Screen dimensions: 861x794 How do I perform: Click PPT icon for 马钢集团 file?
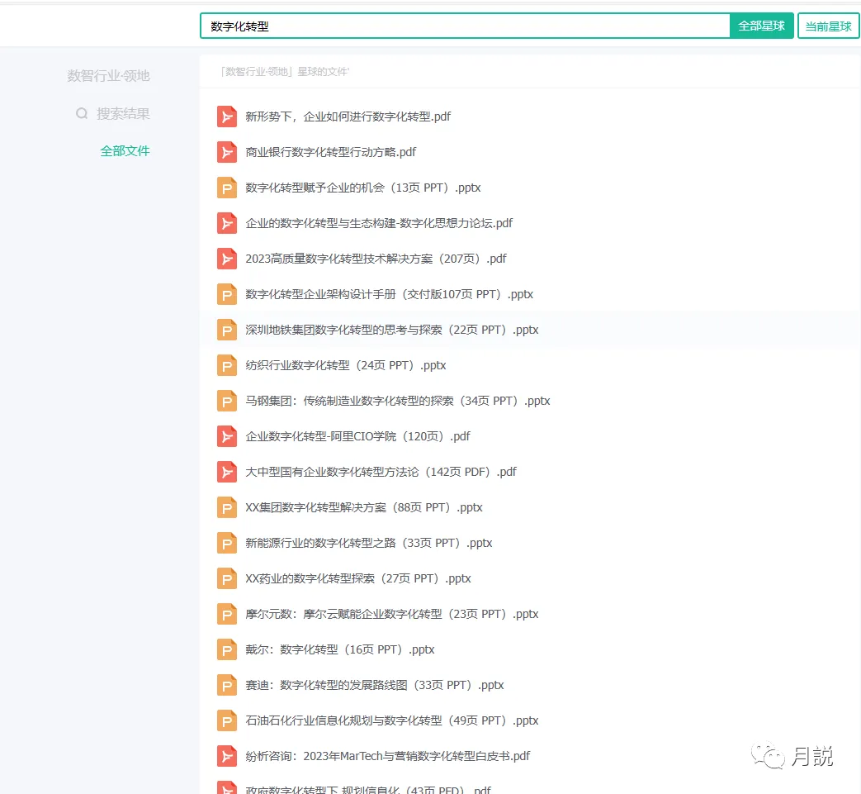tap(227, 401)
